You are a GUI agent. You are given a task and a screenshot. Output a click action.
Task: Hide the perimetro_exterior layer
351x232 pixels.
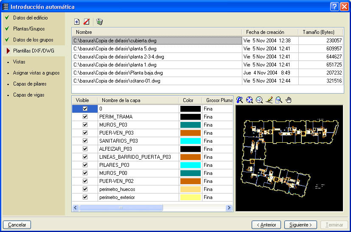click(x=85, y=197)
